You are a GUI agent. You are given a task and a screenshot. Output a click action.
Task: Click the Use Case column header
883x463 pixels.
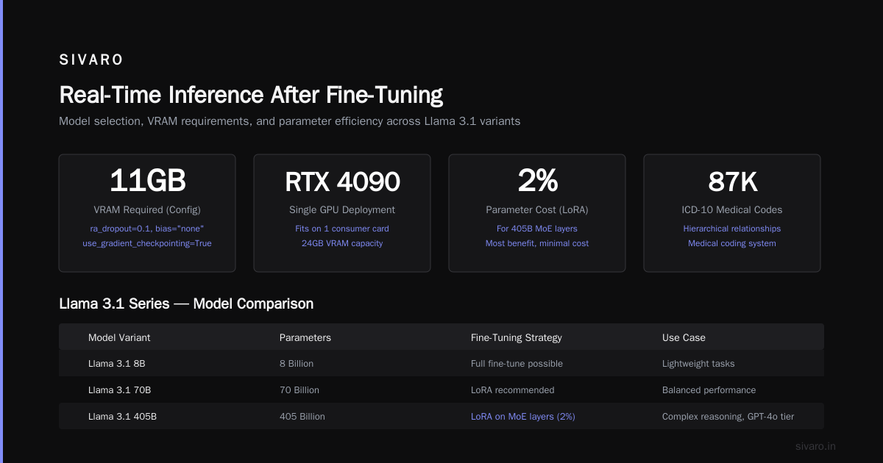click(684, 337)
